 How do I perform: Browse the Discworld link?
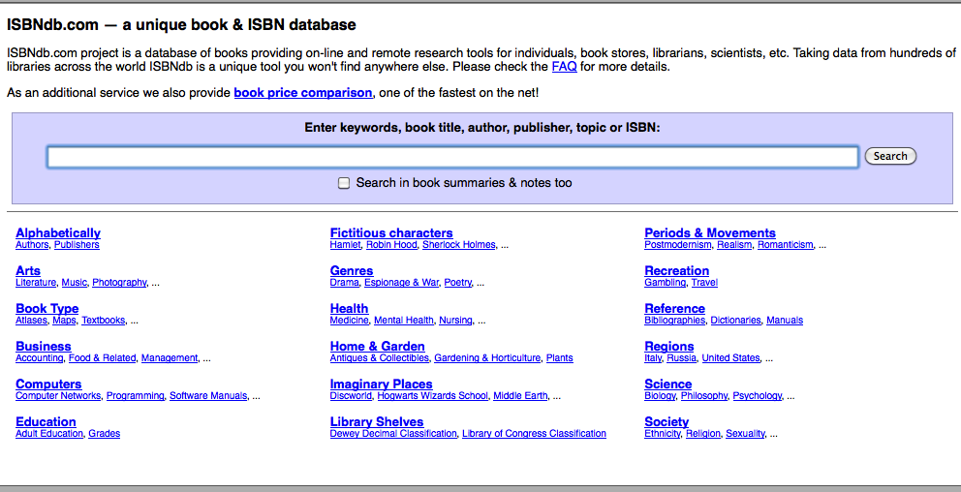coord(351,396)
